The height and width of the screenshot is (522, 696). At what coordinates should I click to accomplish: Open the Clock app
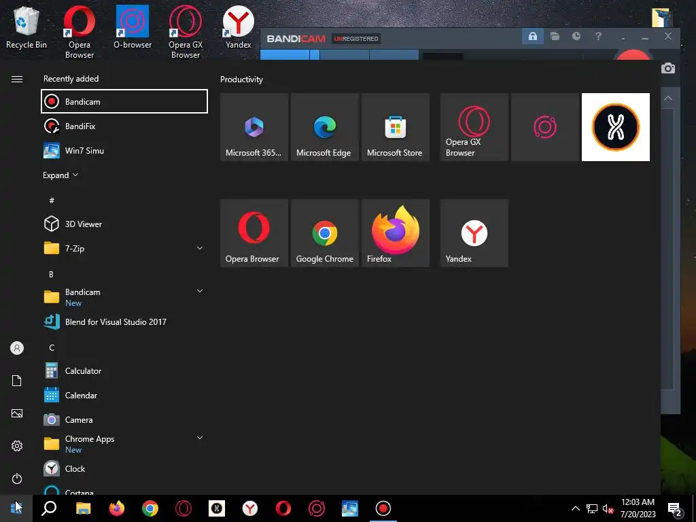coord(124,469)
